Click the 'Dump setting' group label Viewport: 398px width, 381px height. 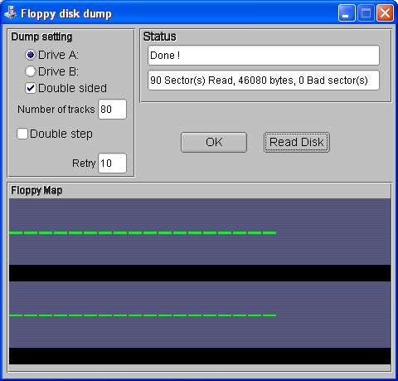[41, 37]
